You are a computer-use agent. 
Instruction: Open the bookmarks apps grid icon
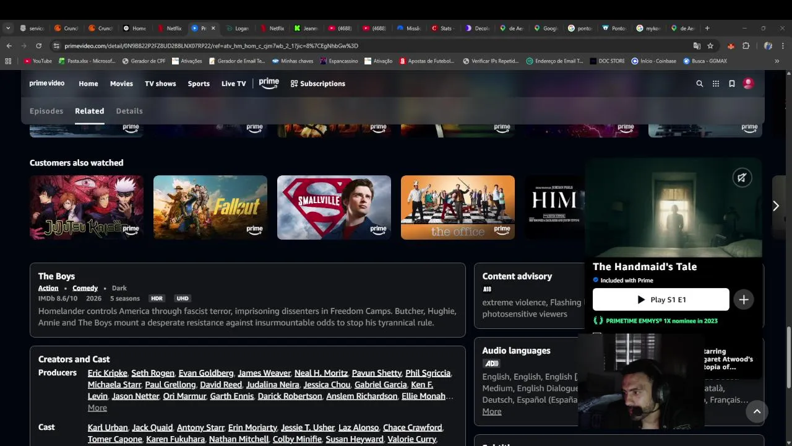pyautogui.click(x=8, y=61)
